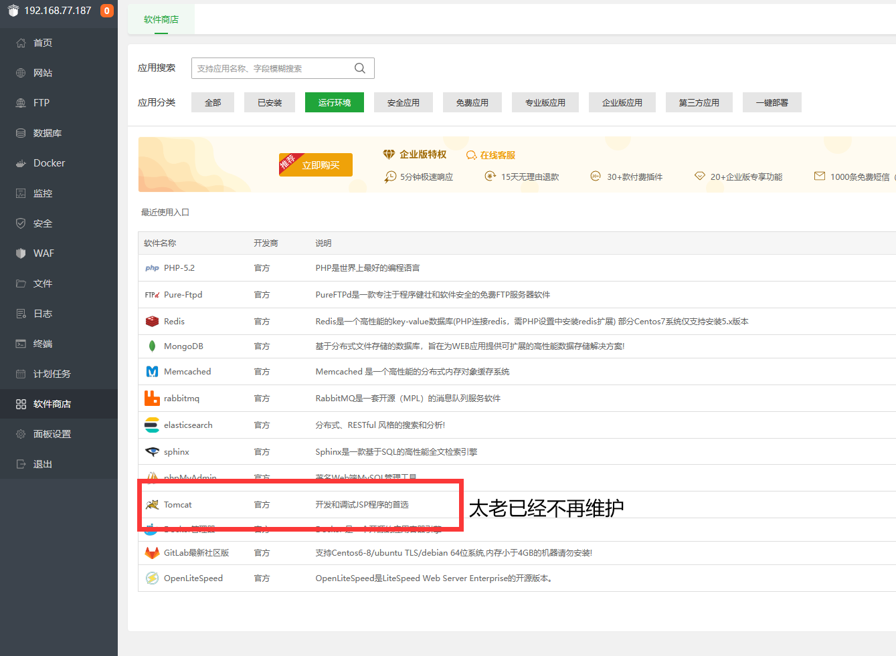Screen dimensions: 896x656
Task: Open the 终端 terminal icon
Action: (21, 344)
